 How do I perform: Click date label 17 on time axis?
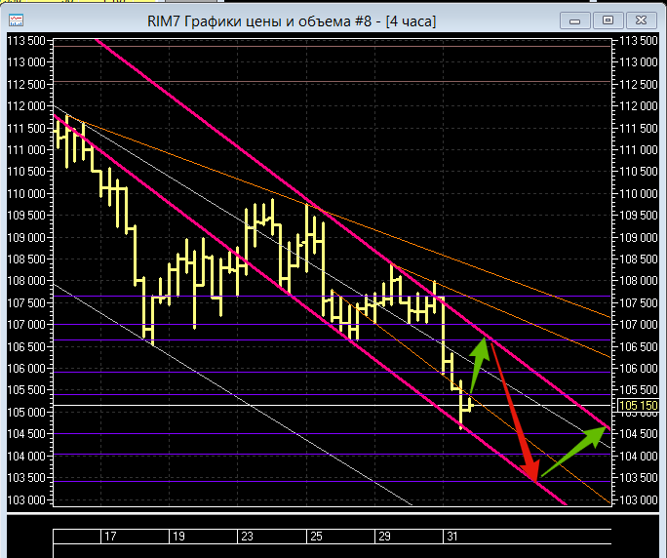point(110,537)
